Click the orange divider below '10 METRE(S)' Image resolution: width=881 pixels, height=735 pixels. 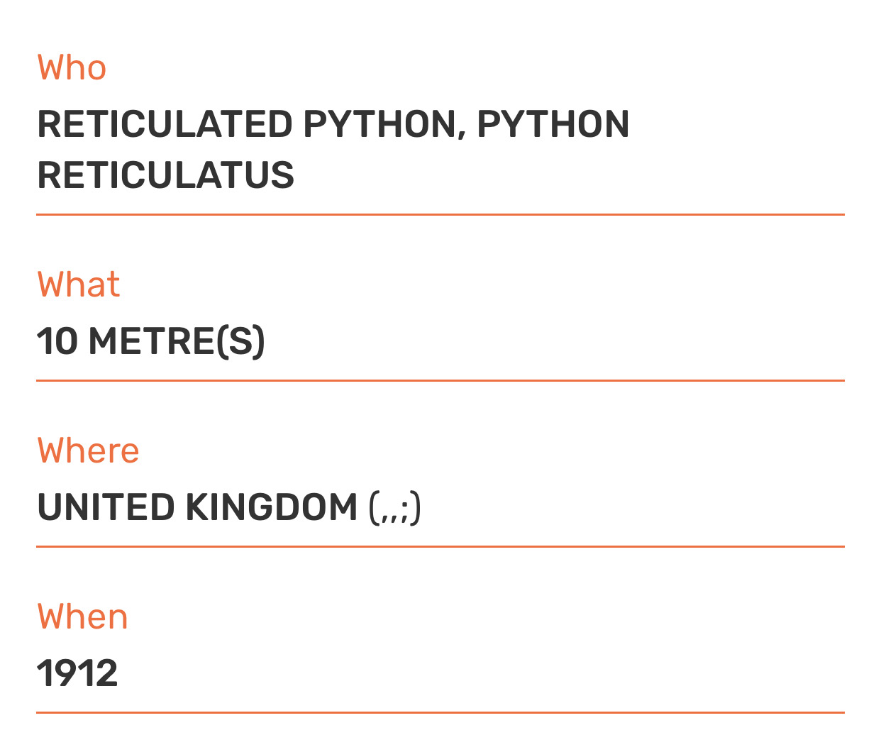[440, 381]
